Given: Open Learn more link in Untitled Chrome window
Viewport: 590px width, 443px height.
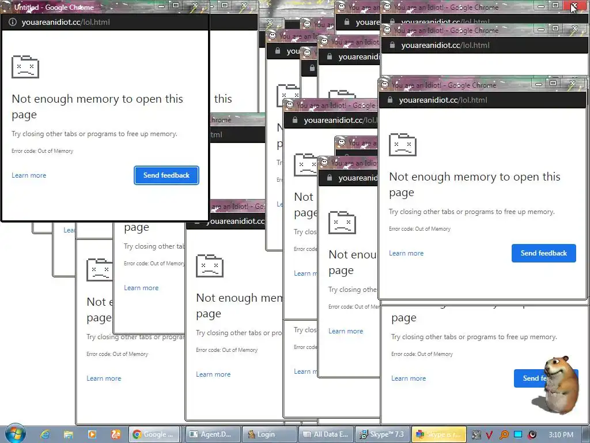Looking at the screenshot, I should tap(29, 175).
